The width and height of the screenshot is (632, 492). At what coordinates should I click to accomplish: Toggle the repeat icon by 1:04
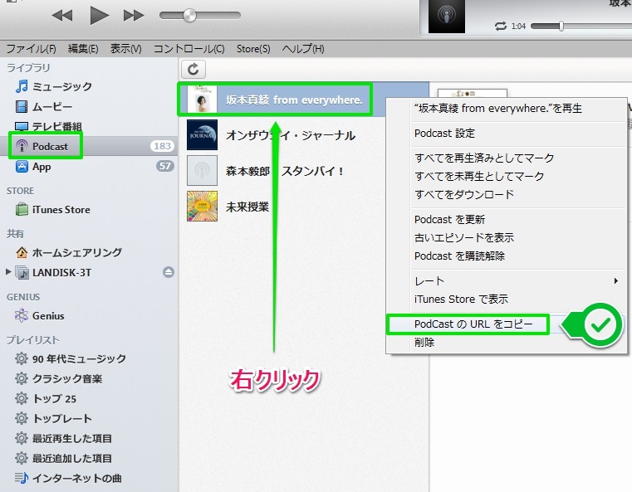500,27
